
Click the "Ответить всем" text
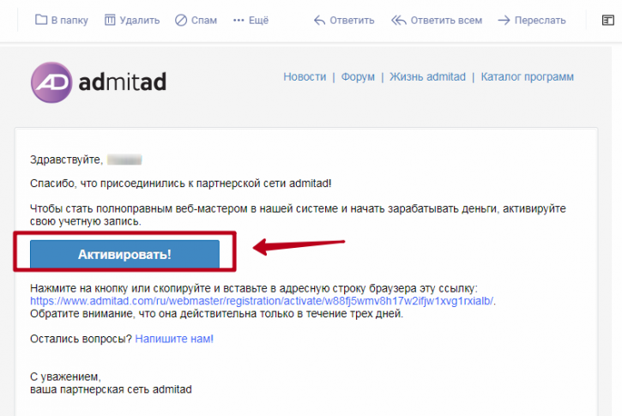tap(446, 21)
